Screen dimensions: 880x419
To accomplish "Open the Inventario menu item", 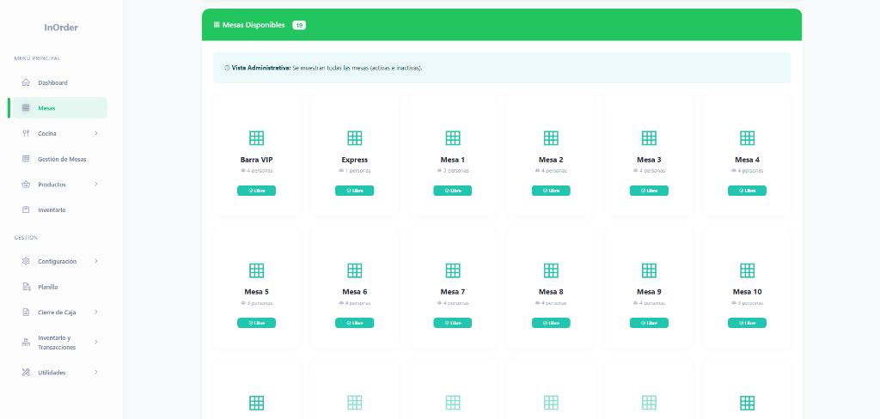I will coord(60,209).
